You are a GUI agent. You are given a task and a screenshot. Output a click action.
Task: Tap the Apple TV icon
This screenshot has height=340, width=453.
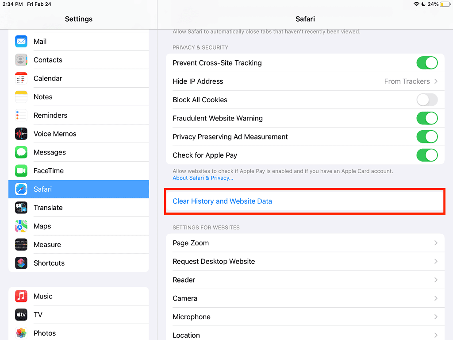21,315
